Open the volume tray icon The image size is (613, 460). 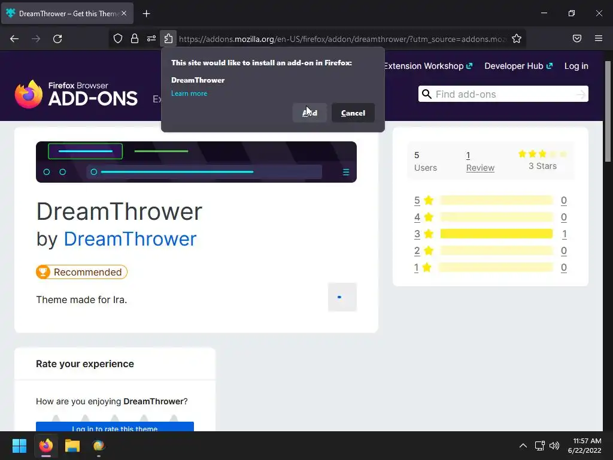pos(554,446)
